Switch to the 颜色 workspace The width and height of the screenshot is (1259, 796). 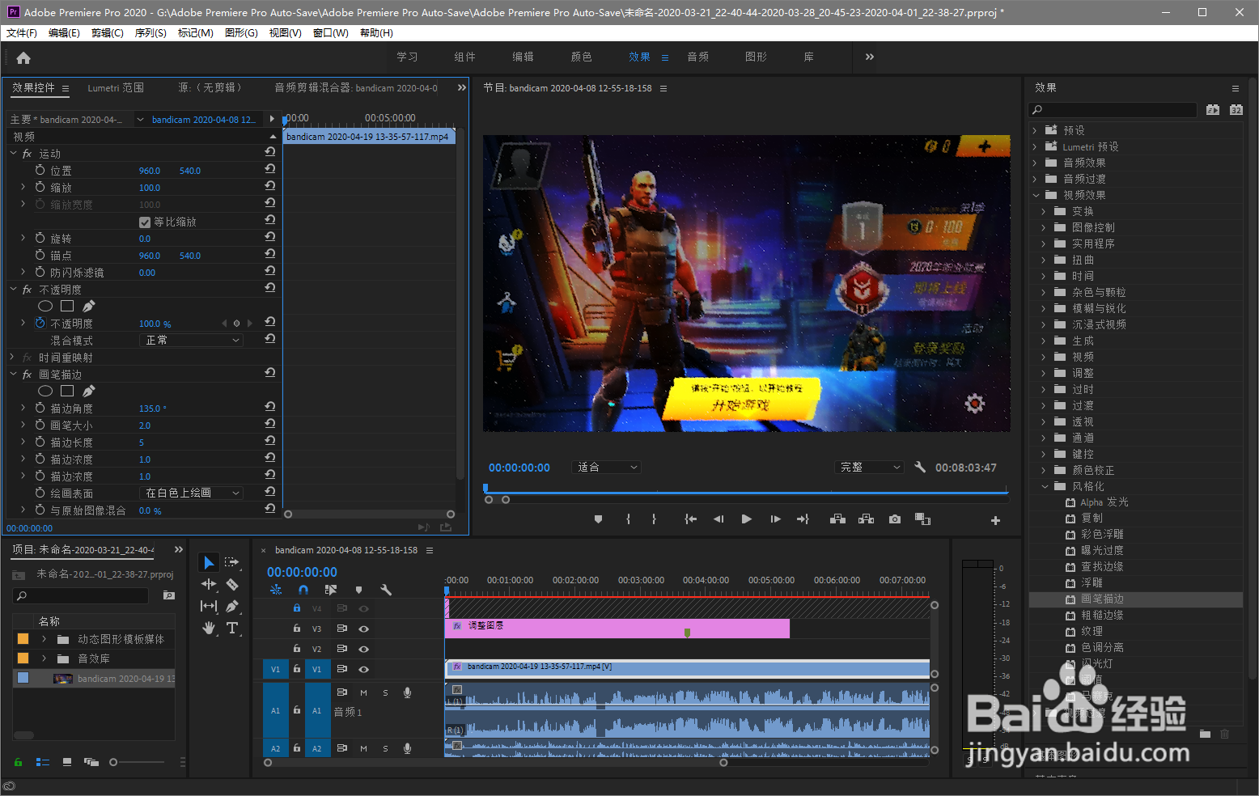pyautogui.click(x=581, y=57)
